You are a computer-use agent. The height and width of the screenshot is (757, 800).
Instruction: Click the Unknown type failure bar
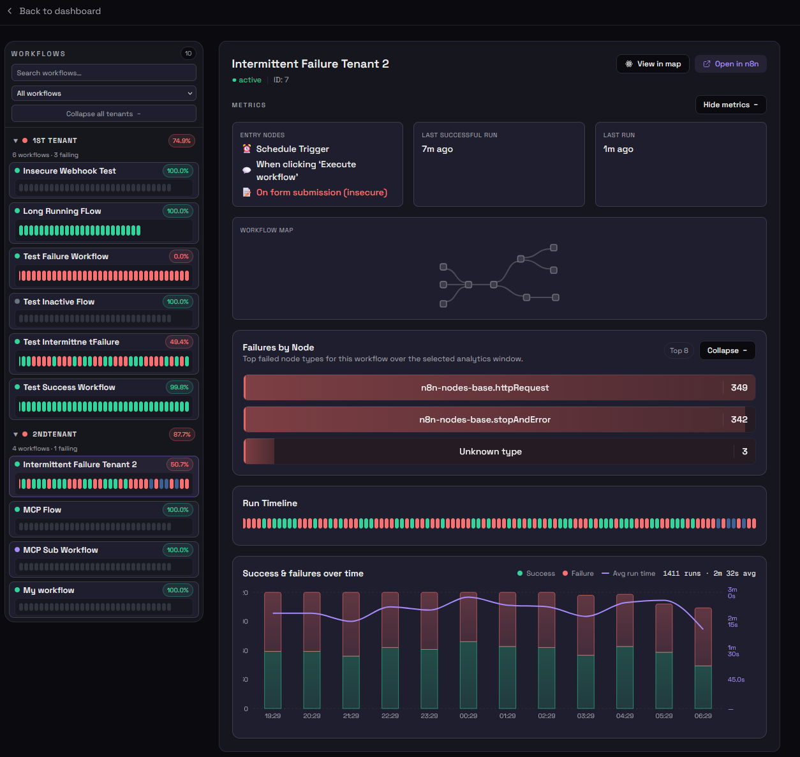(500, 451)
